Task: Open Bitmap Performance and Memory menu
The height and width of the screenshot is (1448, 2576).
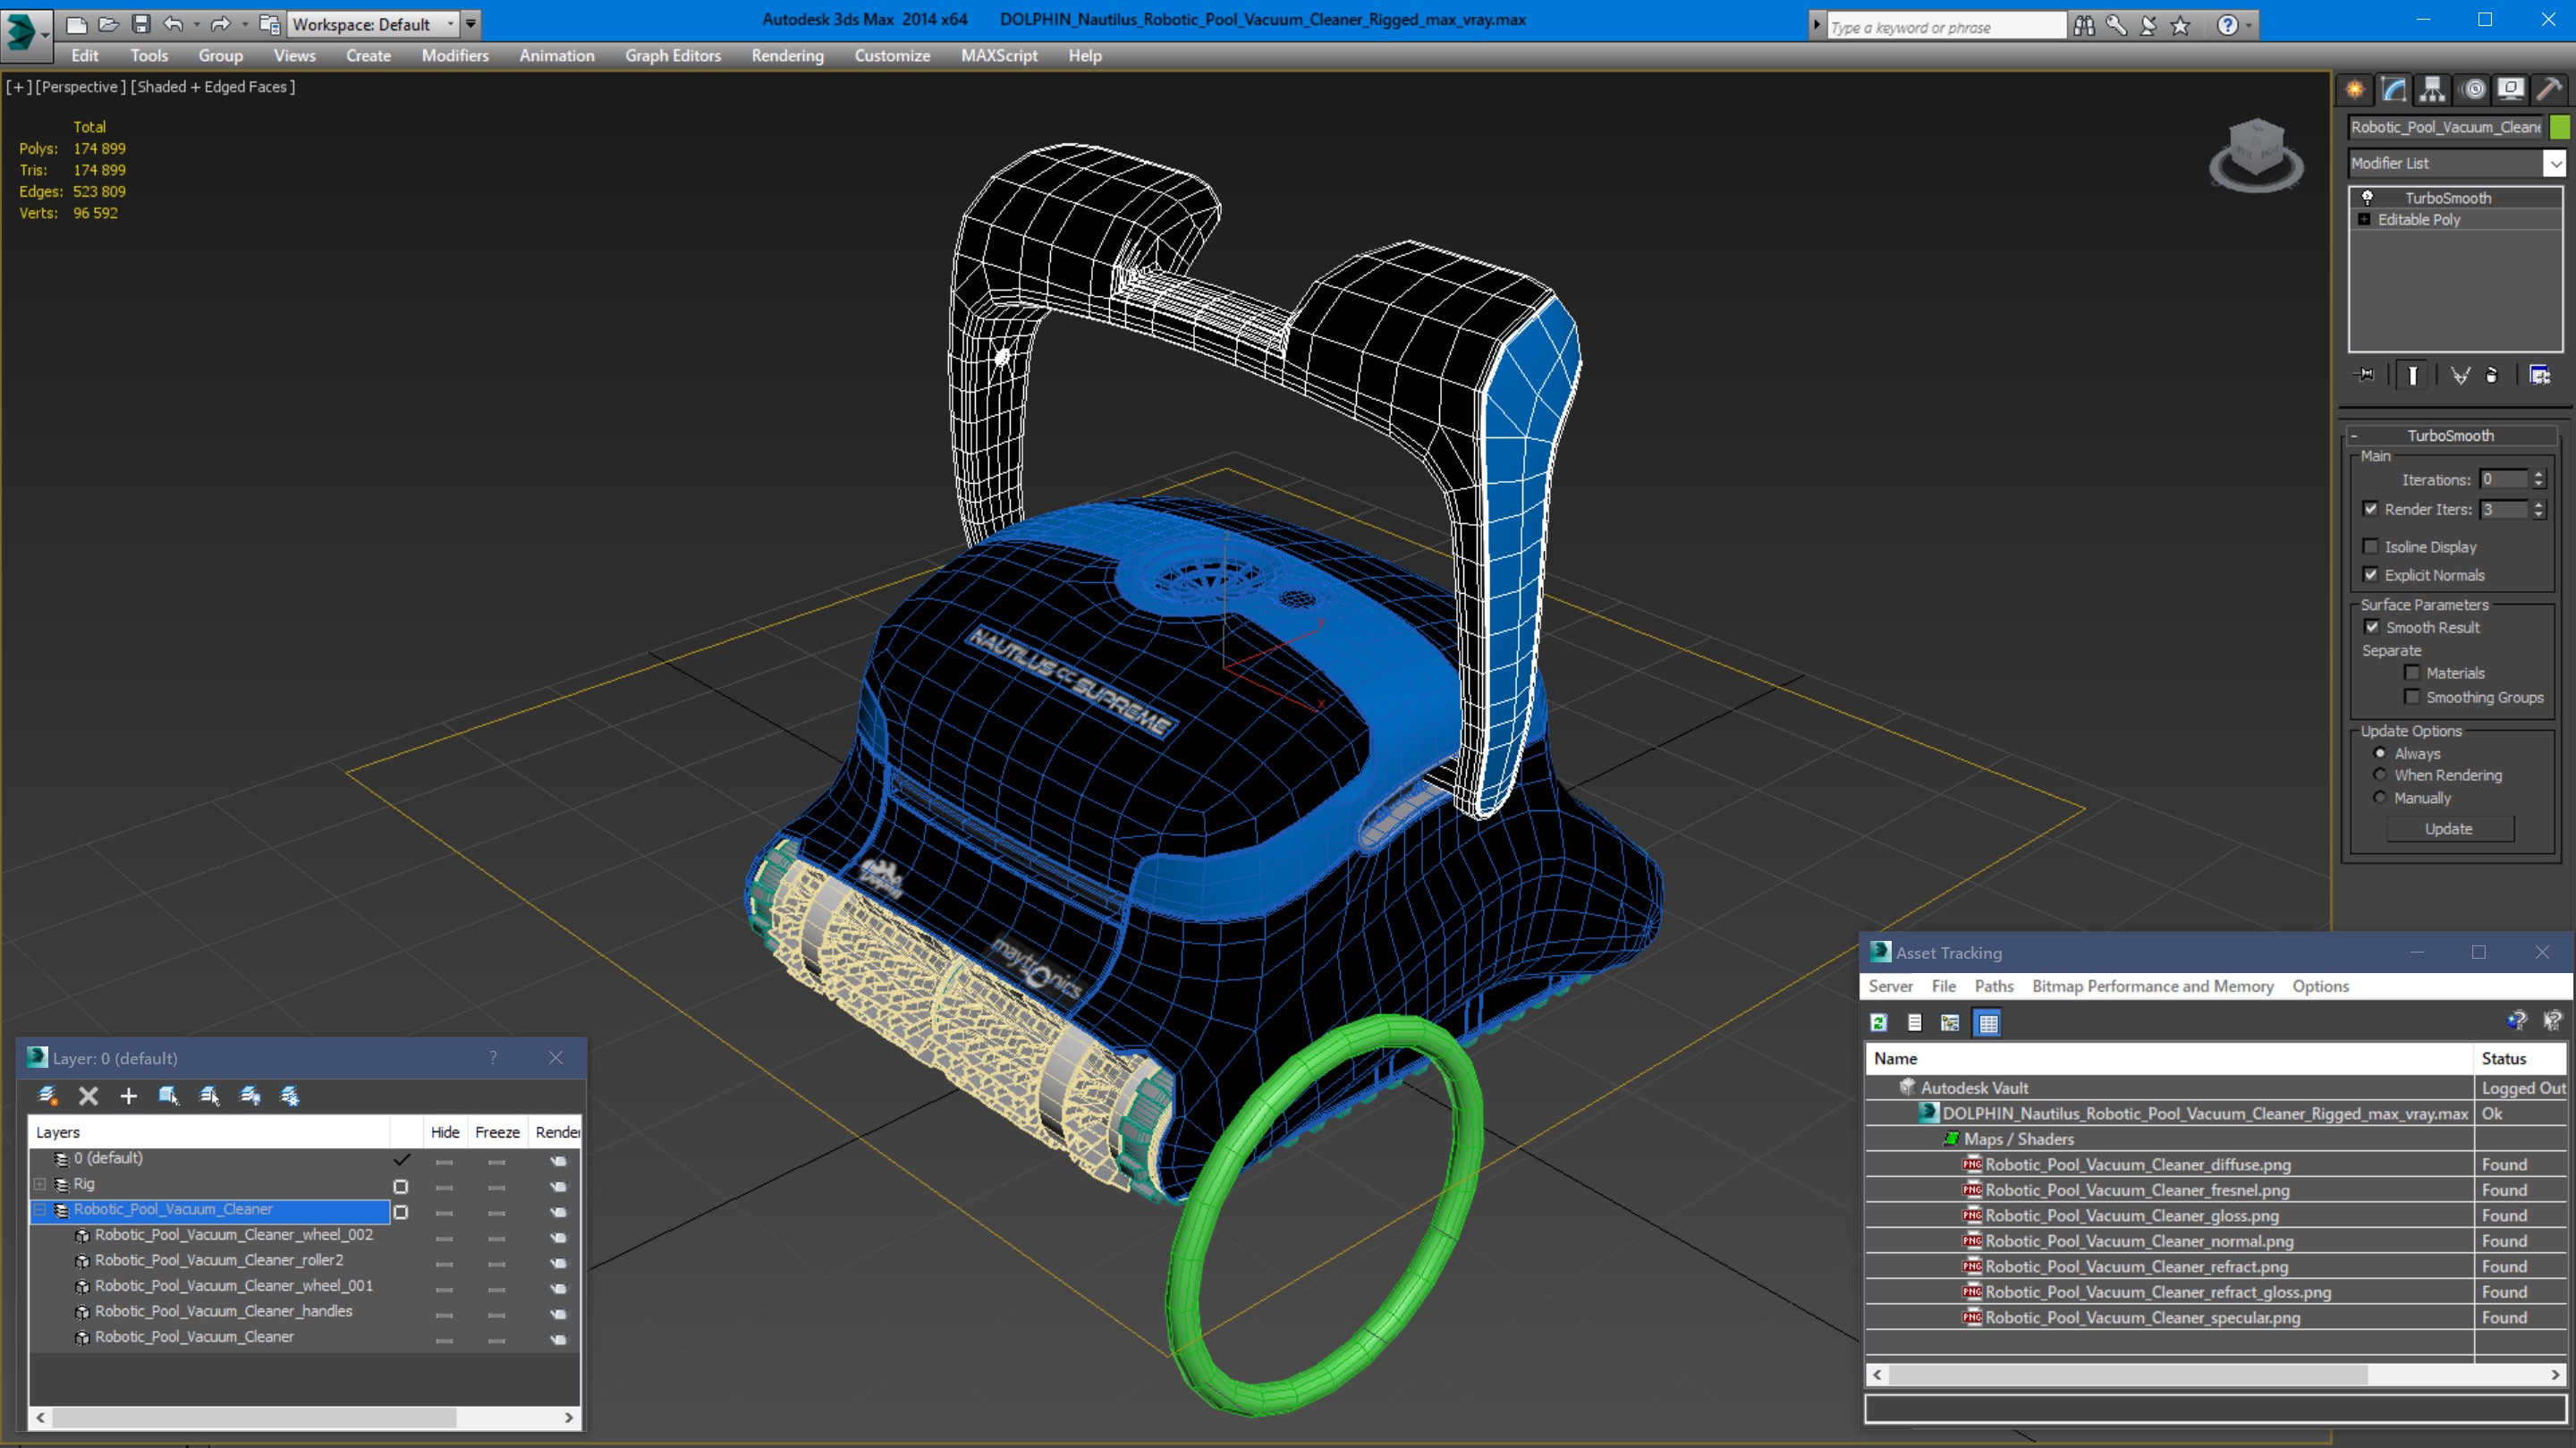Action: (2152, 986)
